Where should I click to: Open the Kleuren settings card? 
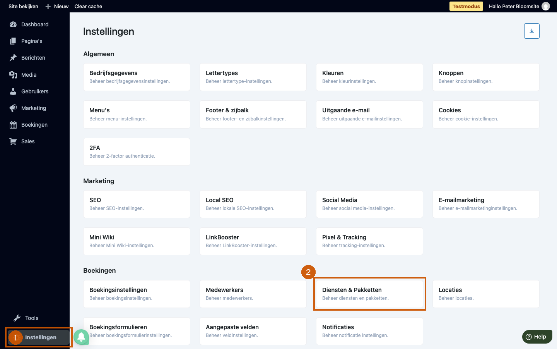tap(369, 77)
